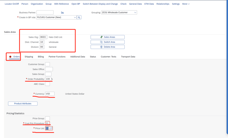Open the value help icon for Price List
Viewport: 228px width, 138px height.
[51, 129]
